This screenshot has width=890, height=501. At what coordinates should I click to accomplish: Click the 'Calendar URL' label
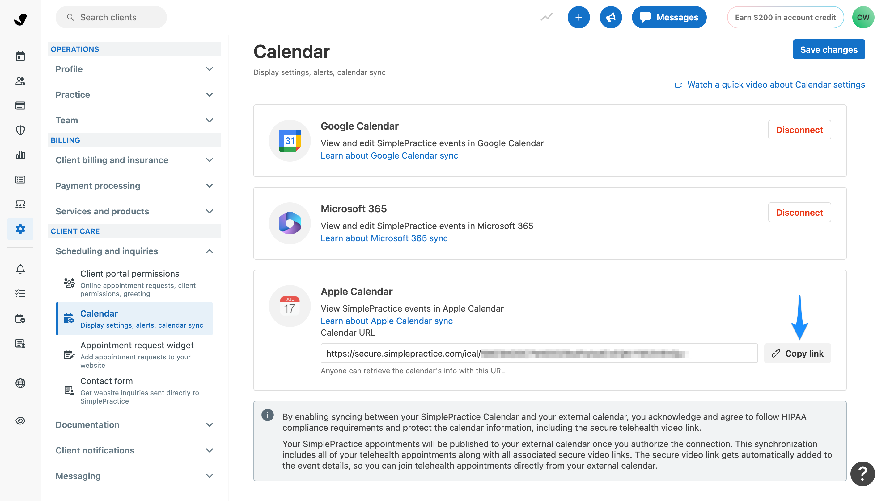pyautogui.click(x=348, y=333)
